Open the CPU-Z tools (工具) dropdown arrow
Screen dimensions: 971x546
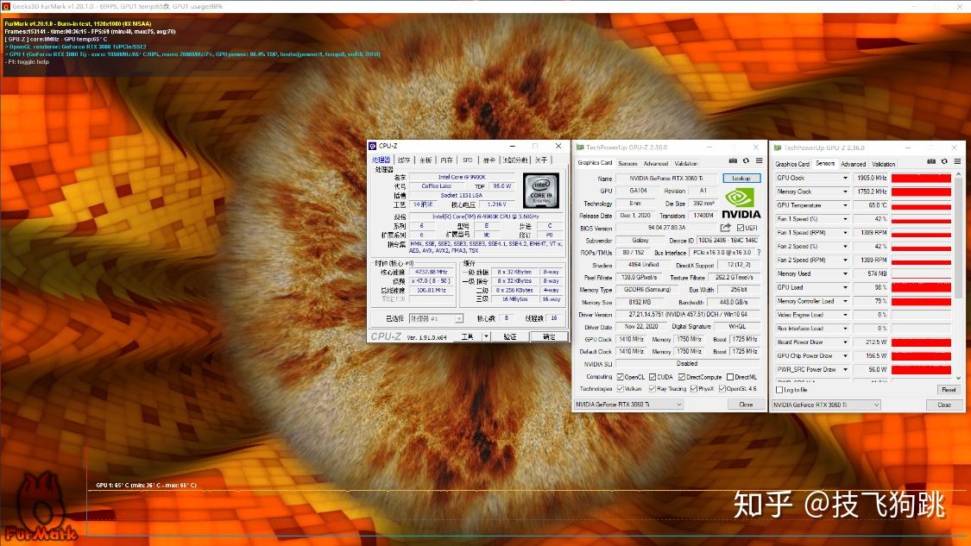485,336
